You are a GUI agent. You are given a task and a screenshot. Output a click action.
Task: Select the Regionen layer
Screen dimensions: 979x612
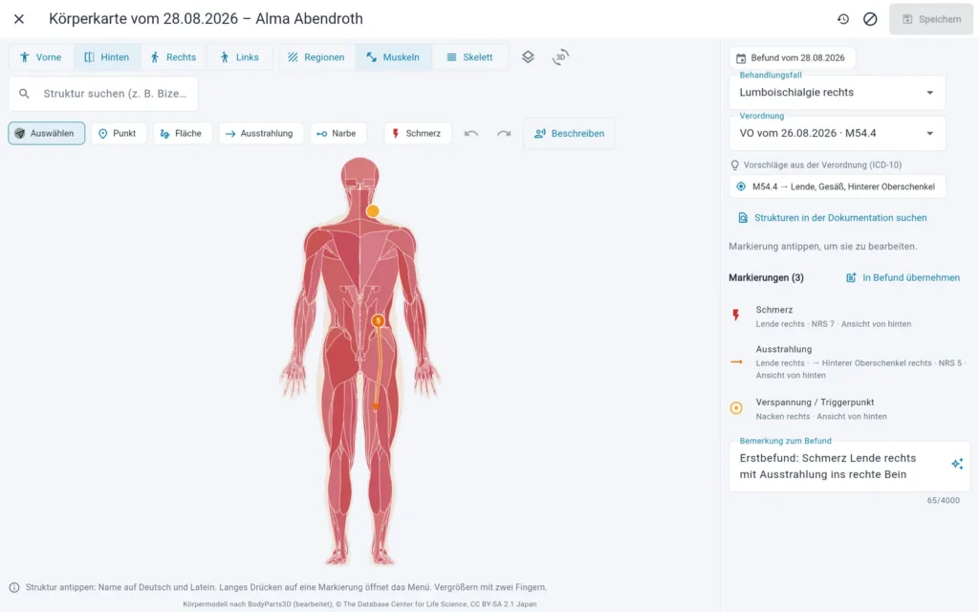pyautogui.click(x=315, y=56)
